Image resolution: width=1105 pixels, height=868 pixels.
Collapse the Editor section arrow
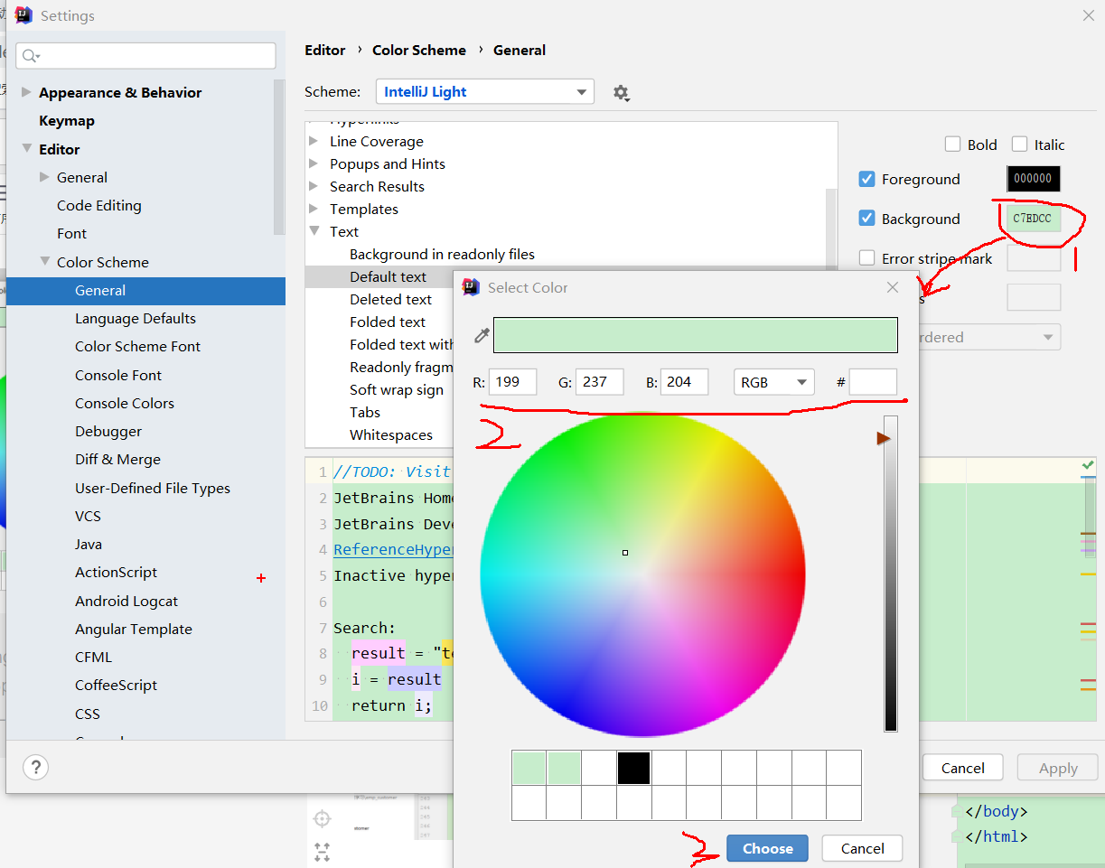(x=26, y=149)
